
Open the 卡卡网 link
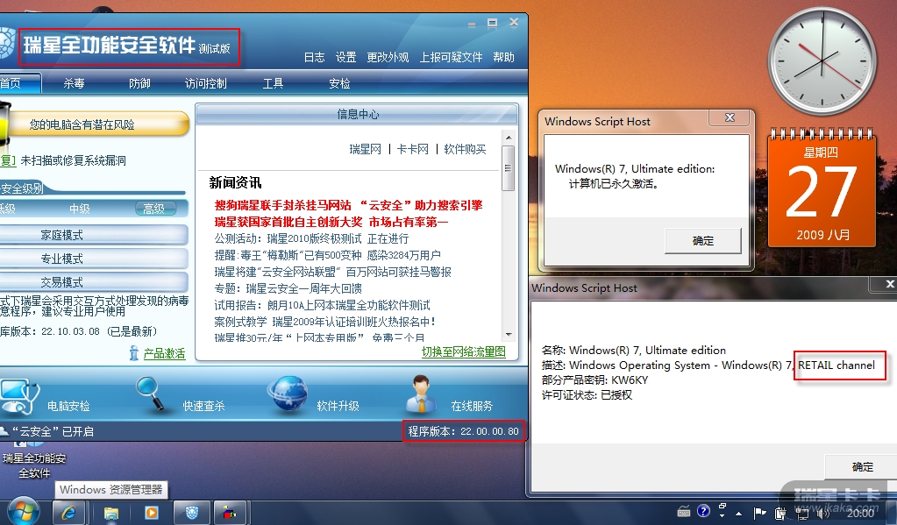pyautogui.click(x=412, y=149)
